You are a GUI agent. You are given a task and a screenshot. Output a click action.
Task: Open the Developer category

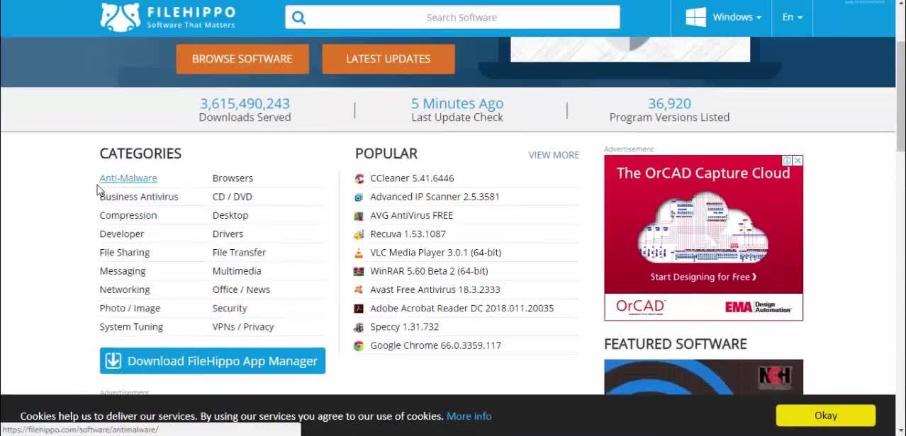[x=122, y=234]
